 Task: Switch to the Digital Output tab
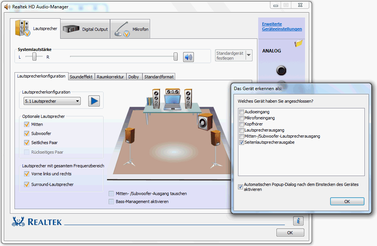85,29
